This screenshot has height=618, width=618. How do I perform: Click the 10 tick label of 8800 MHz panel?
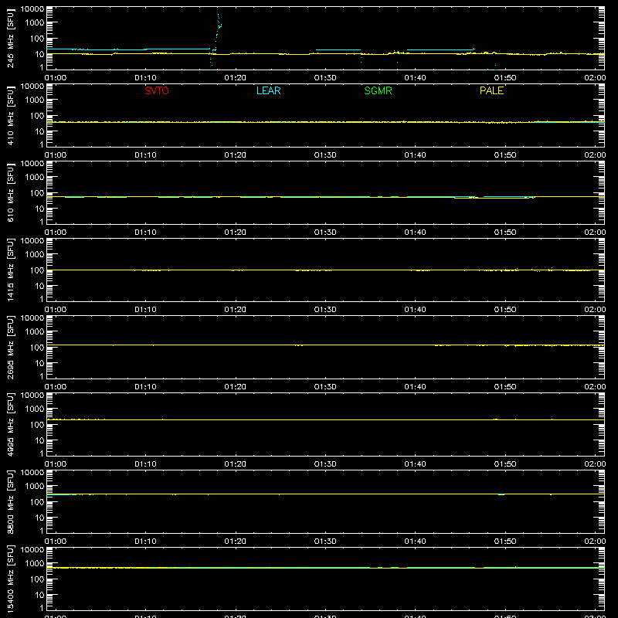(x=39, y=518)
